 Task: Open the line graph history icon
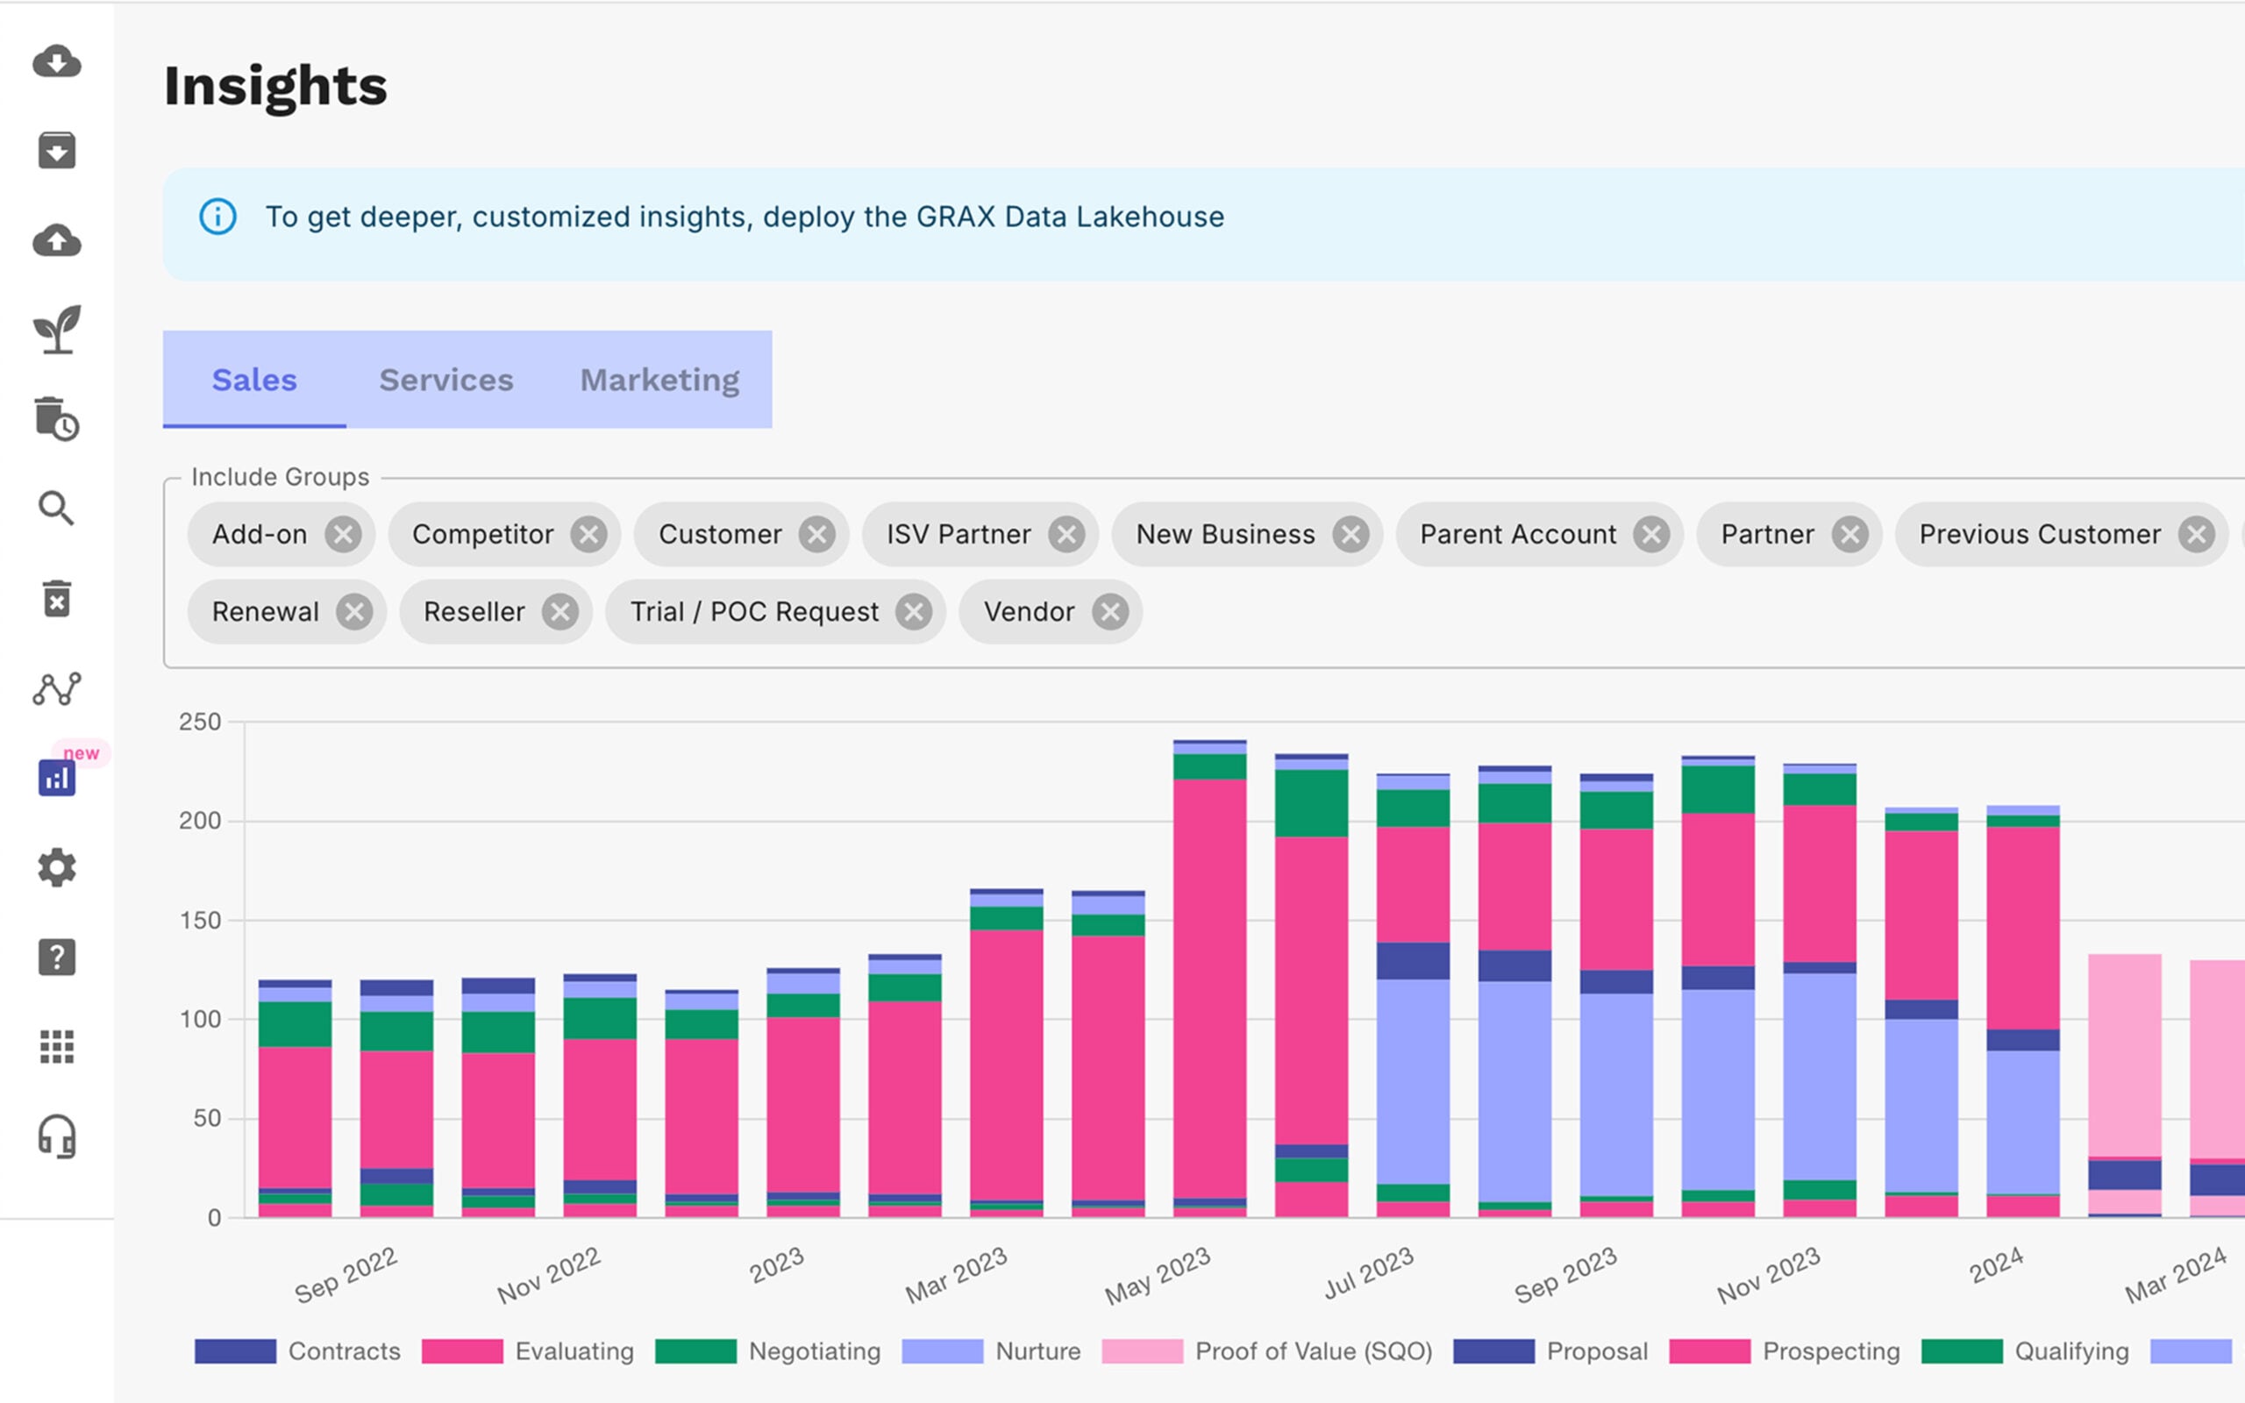[57, 687]
